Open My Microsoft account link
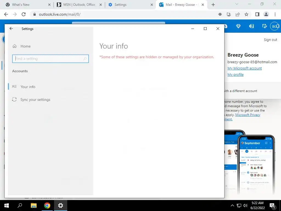This screenshot has width=281, height=211. point(245,68)
